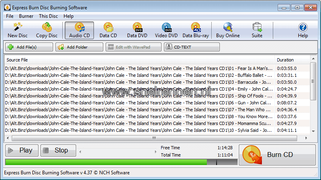The image size is (321, 180).
Task: Click the horizontal scrollbar thumb
Action: 154,138
